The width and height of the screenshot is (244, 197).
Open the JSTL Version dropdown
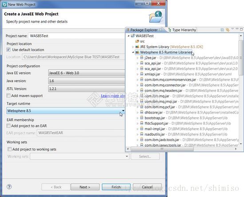coord(87,89)
